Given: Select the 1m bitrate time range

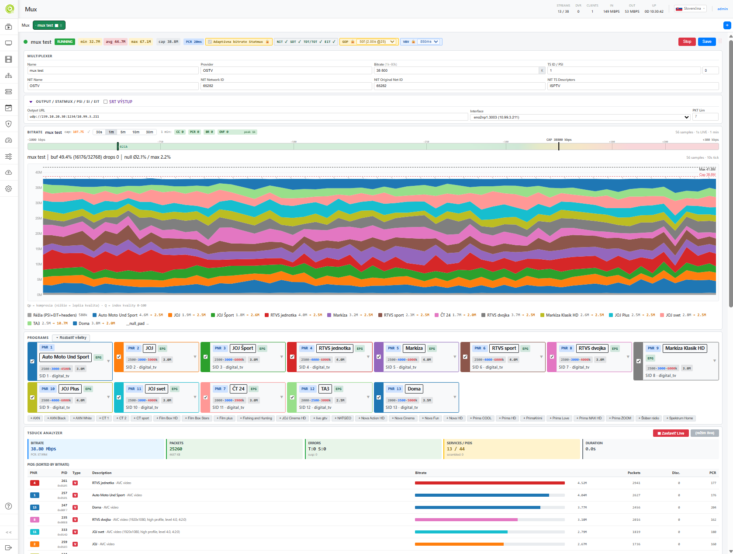Looking at the screenshot, I should pos(111,132).
